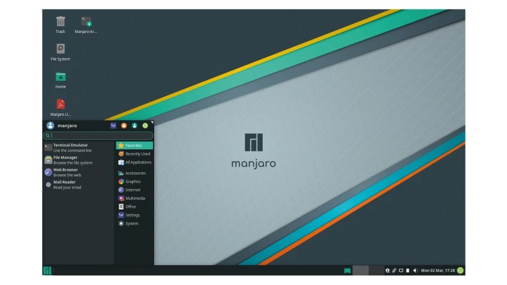Click the shield update notifier tray icon

coord(388,271)
